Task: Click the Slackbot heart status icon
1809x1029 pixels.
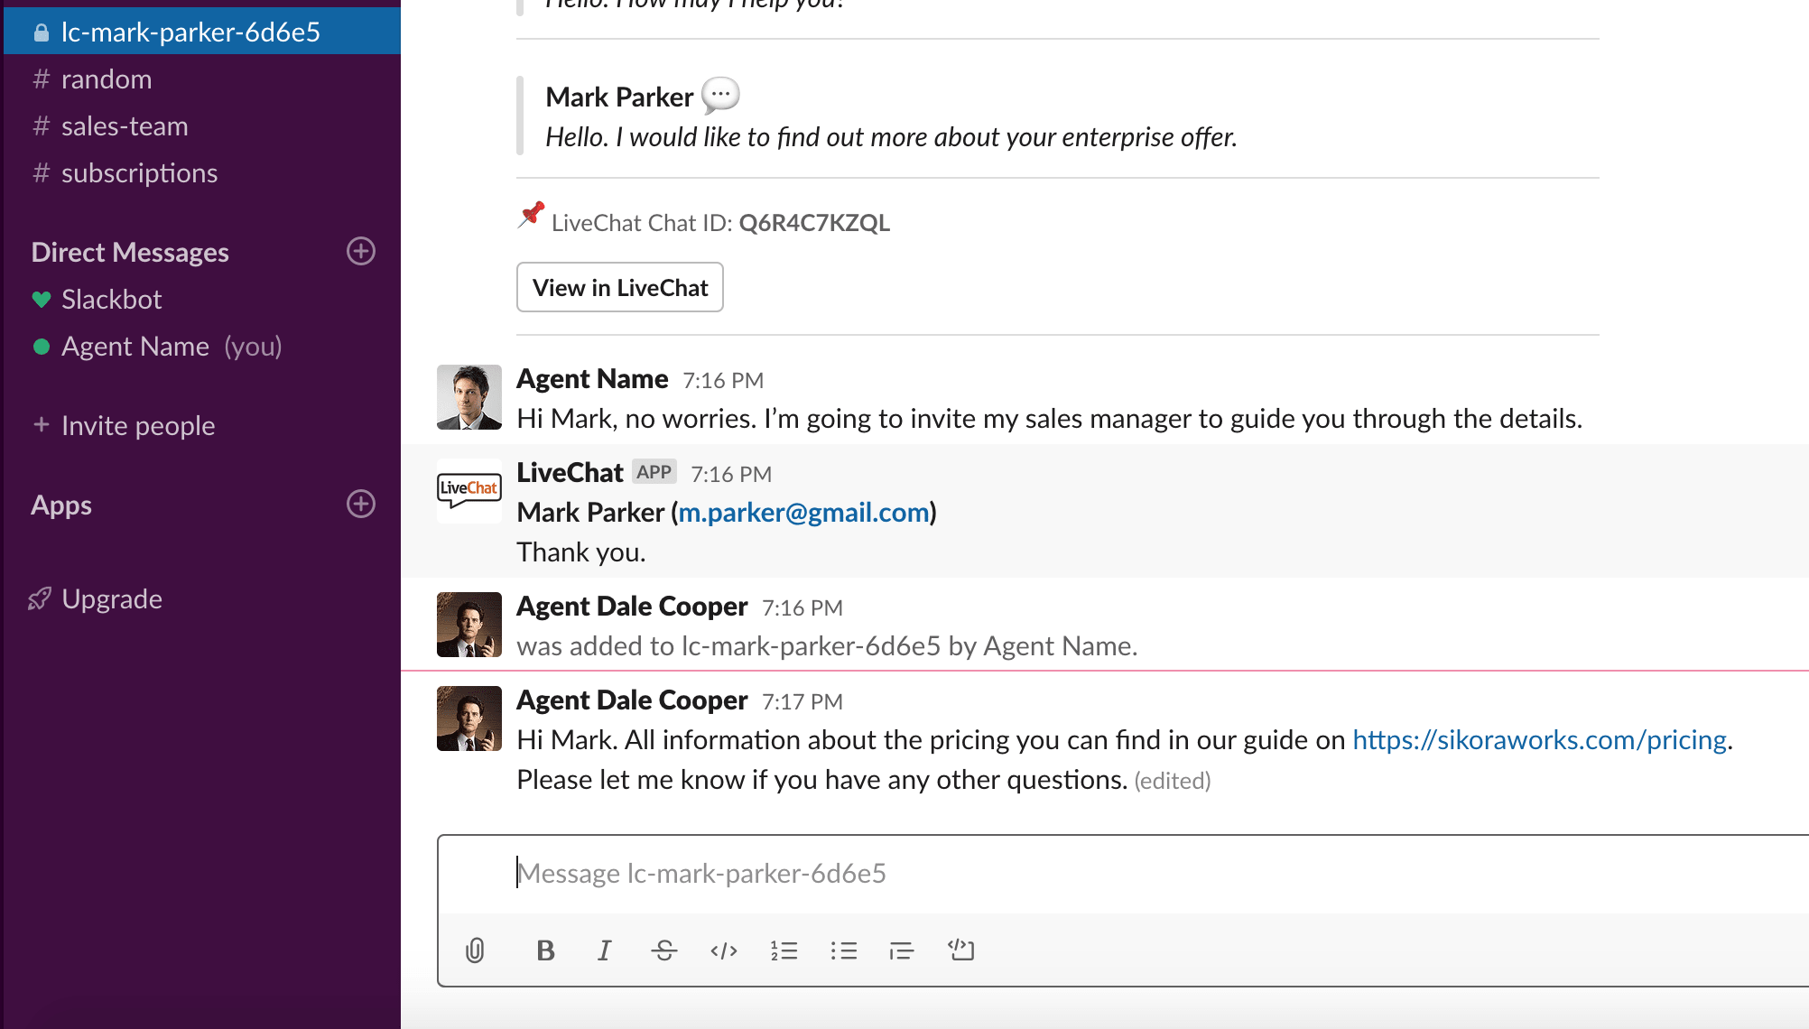Action: tap(41, 299)
